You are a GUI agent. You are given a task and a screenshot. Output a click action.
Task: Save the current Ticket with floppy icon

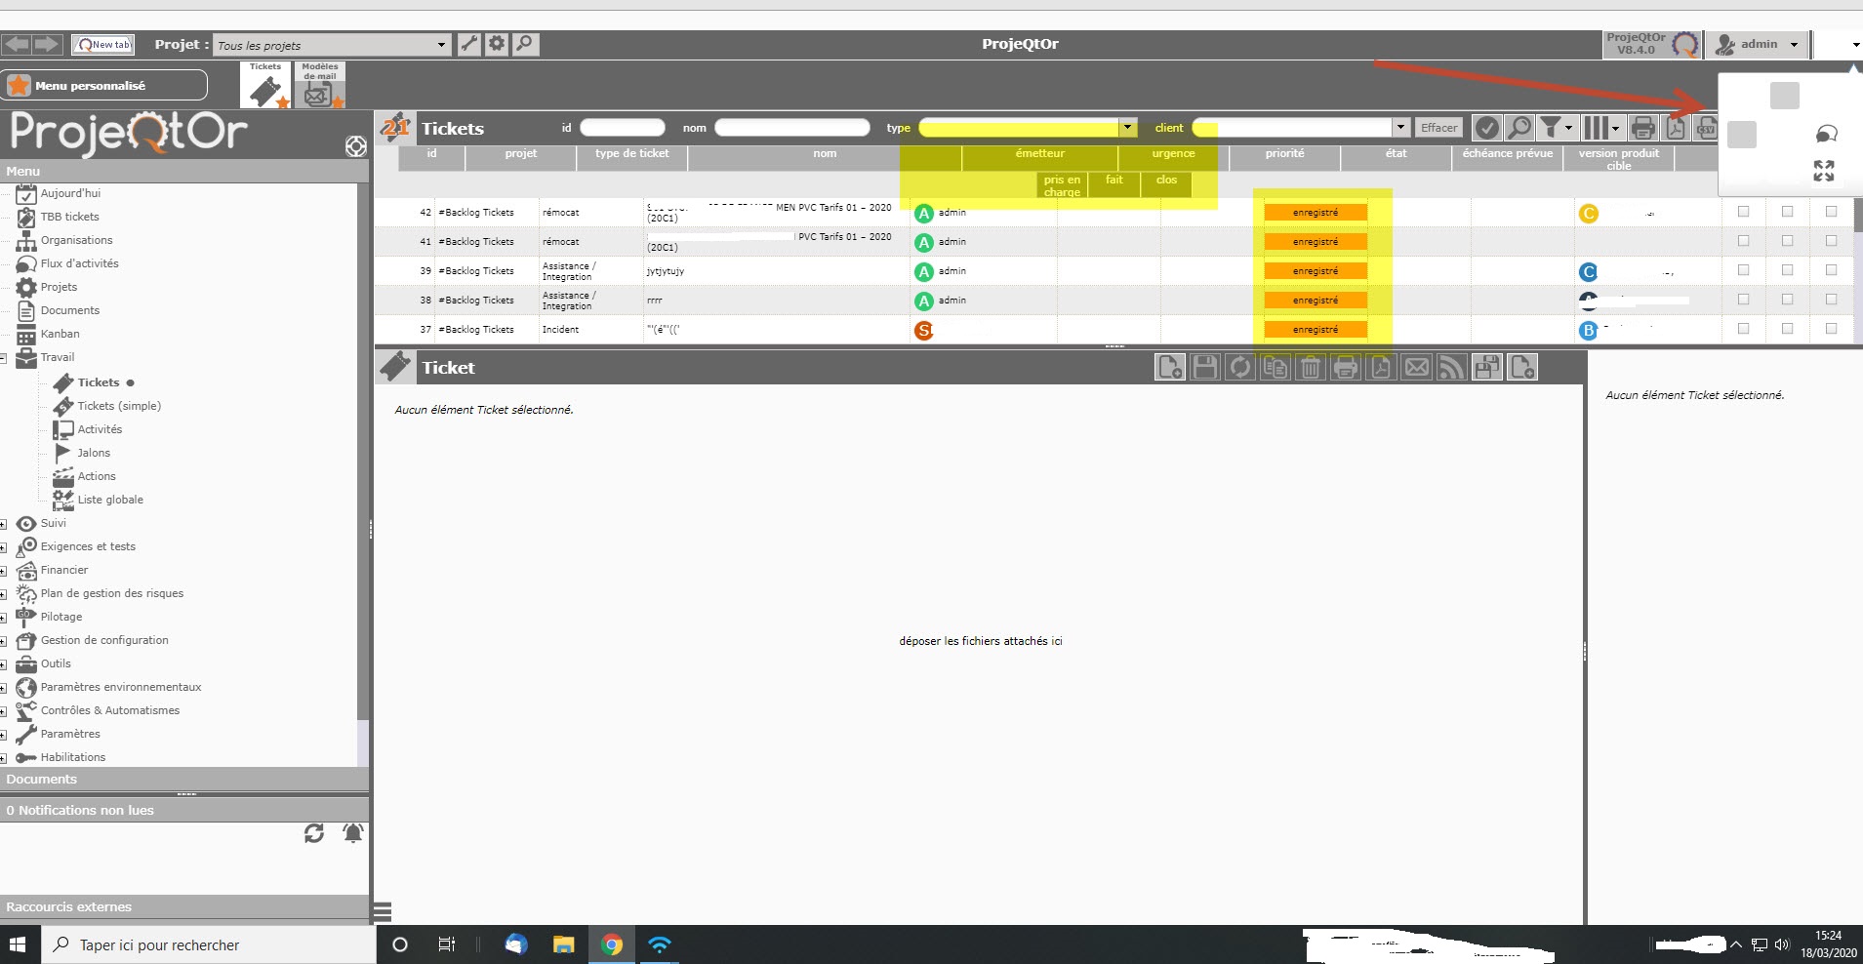coord(1205,368)
